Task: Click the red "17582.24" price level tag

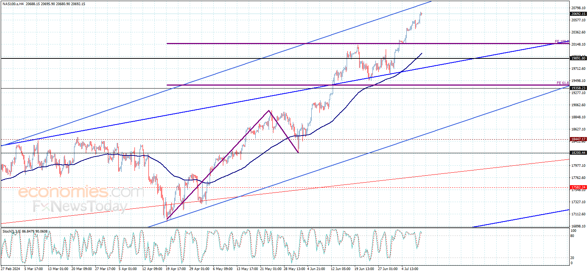Action: pos(578,187)
